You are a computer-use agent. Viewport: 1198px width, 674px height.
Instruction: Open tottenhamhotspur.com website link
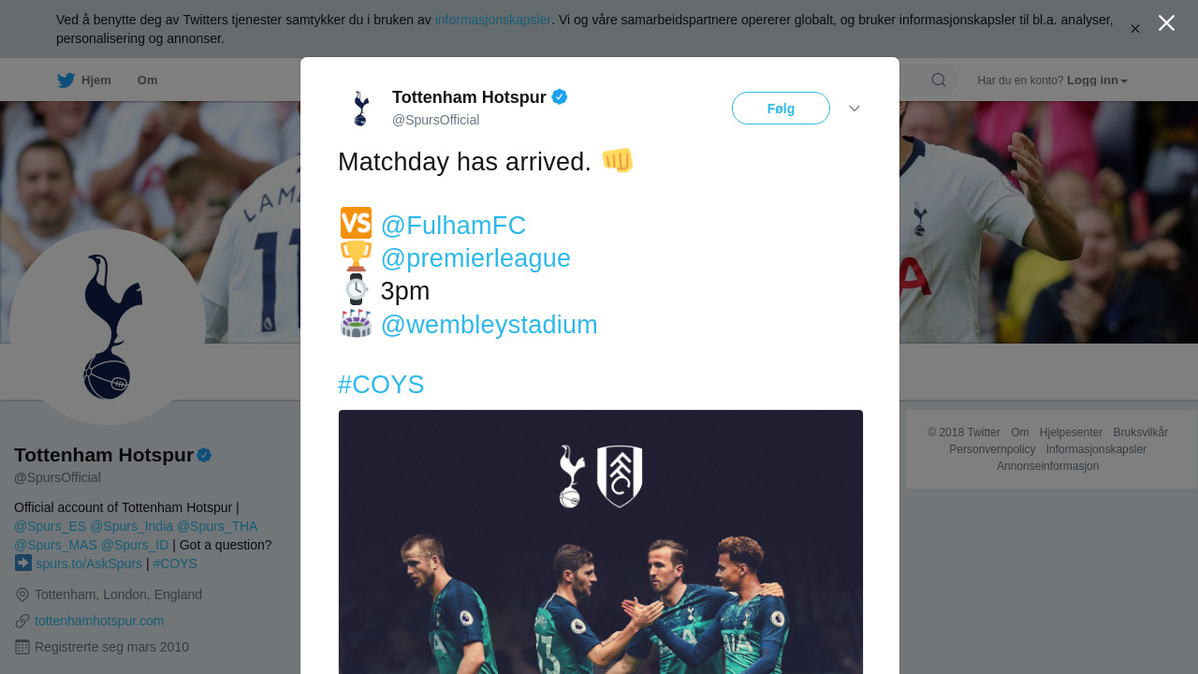(99, 621)
